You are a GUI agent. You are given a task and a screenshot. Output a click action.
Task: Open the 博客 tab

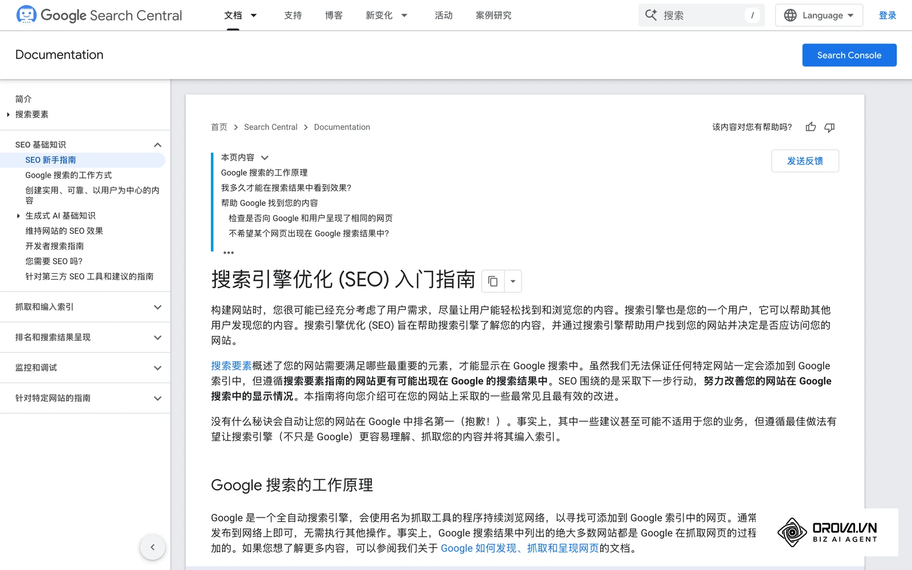pyautogui.click(x=334, y=15)
